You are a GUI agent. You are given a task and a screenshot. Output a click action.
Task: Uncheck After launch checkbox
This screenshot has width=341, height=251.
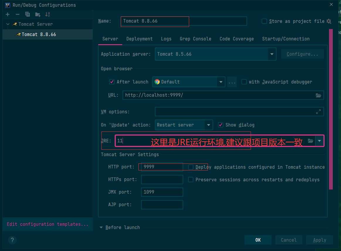point(112,82)
